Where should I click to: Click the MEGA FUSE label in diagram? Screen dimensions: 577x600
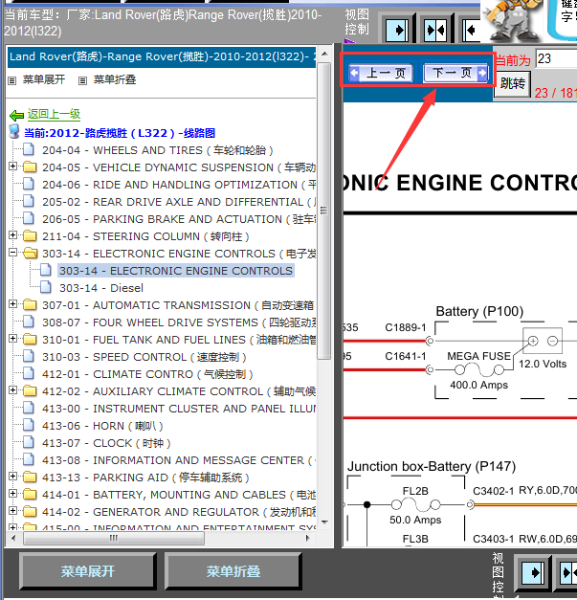[x=479, y=356]
